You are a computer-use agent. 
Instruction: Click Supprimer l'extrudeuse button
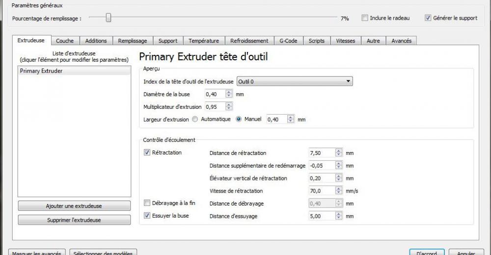(74, 220)
